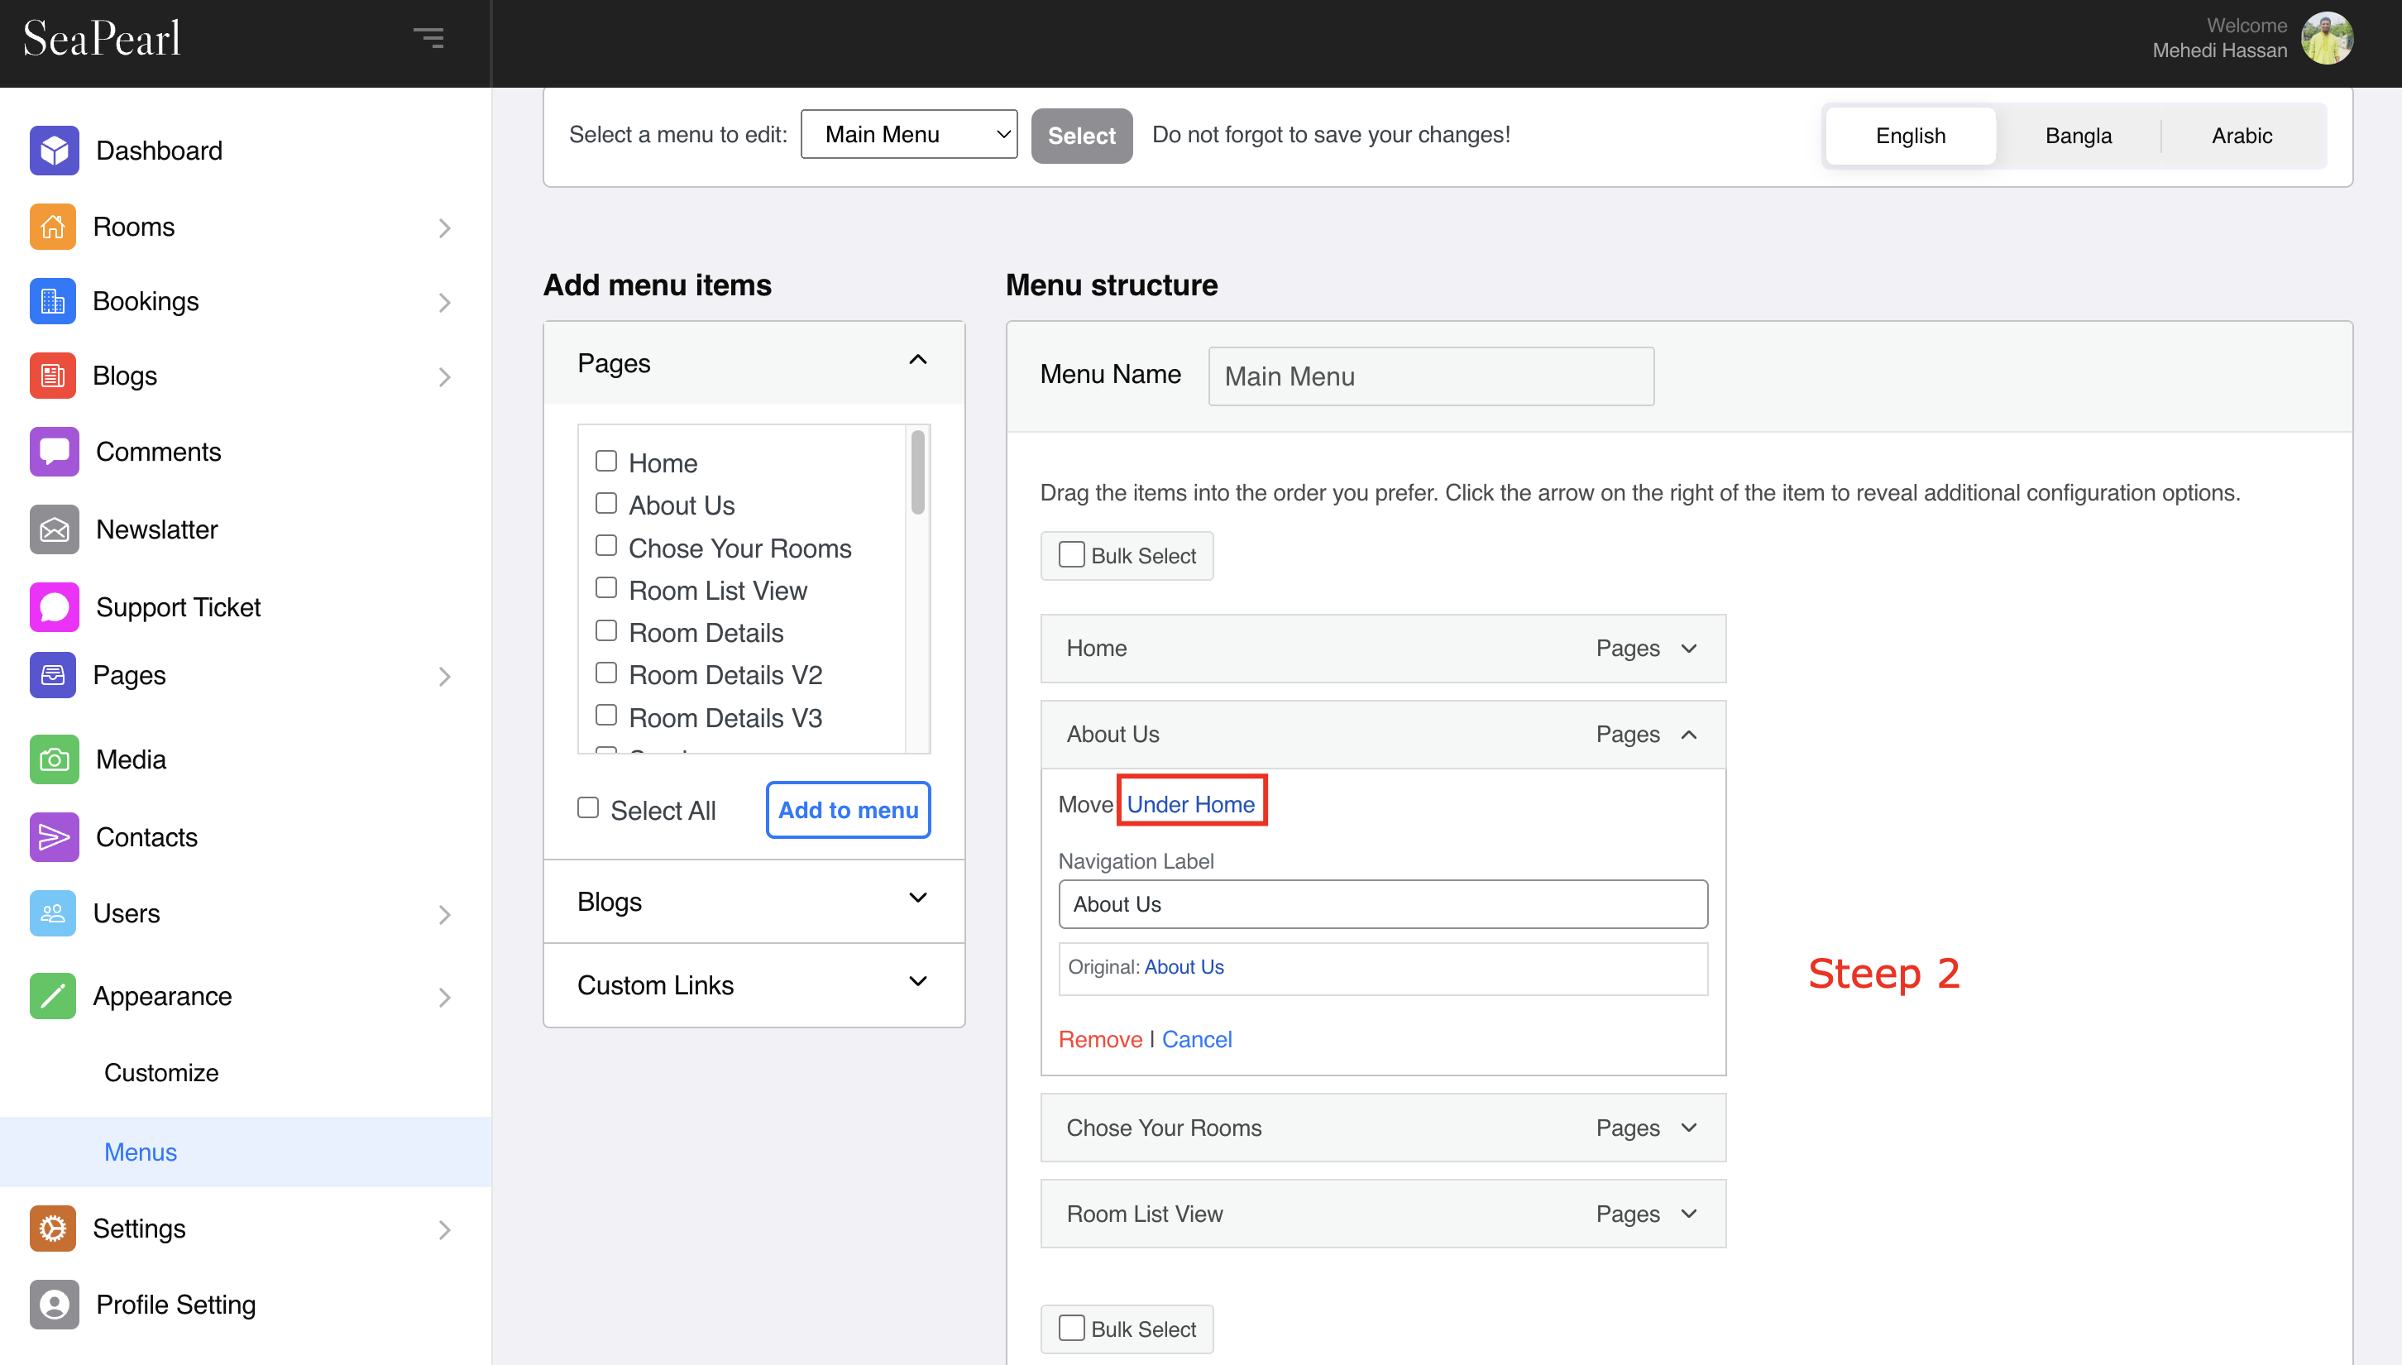This screenshot has height=1365, width=2402.
Task: Collapse the About Us menu item
Action: [1689, 734]
